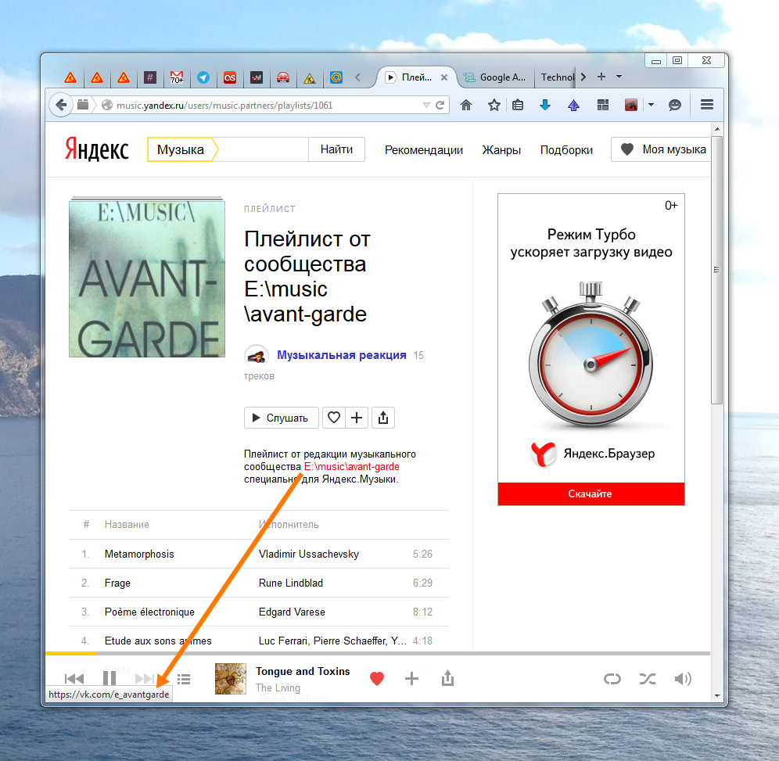Switch to the Google A... tab
Viewport: 779px width, 761px height.
coord(495,77)
